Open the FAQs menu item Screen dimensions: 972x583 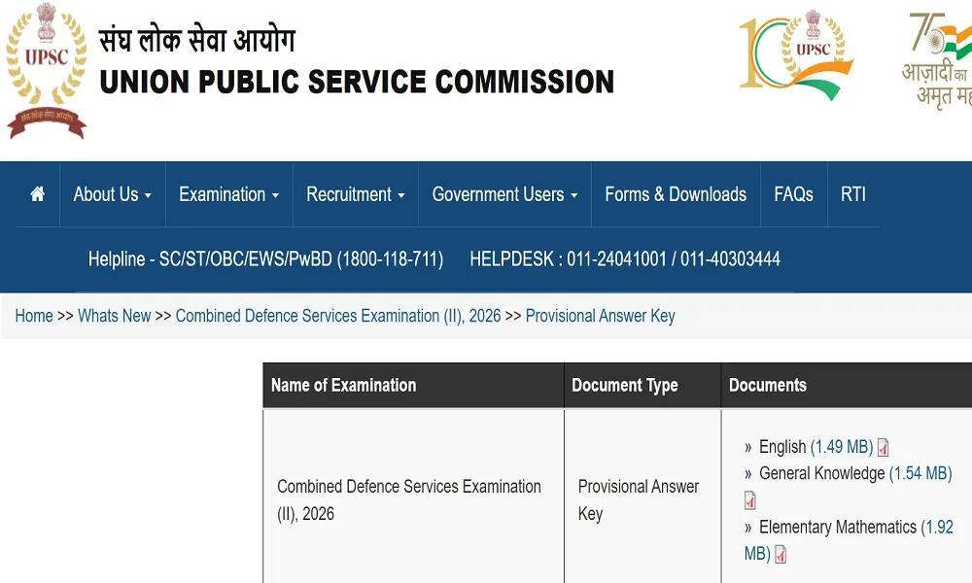click(x=793, y=194)
